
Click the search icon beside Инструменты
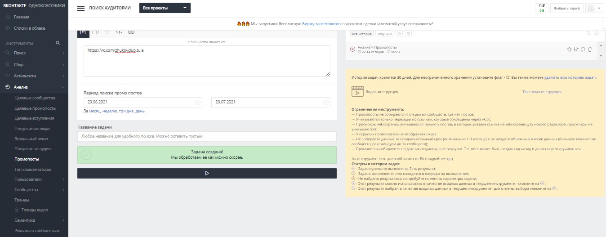click(58, 43)
